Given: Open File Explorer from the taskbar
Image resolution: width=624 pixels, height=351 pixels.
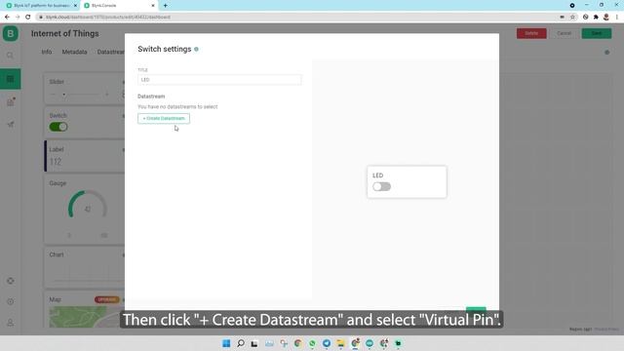Looking at the screenshot, I should click(340, 343).
